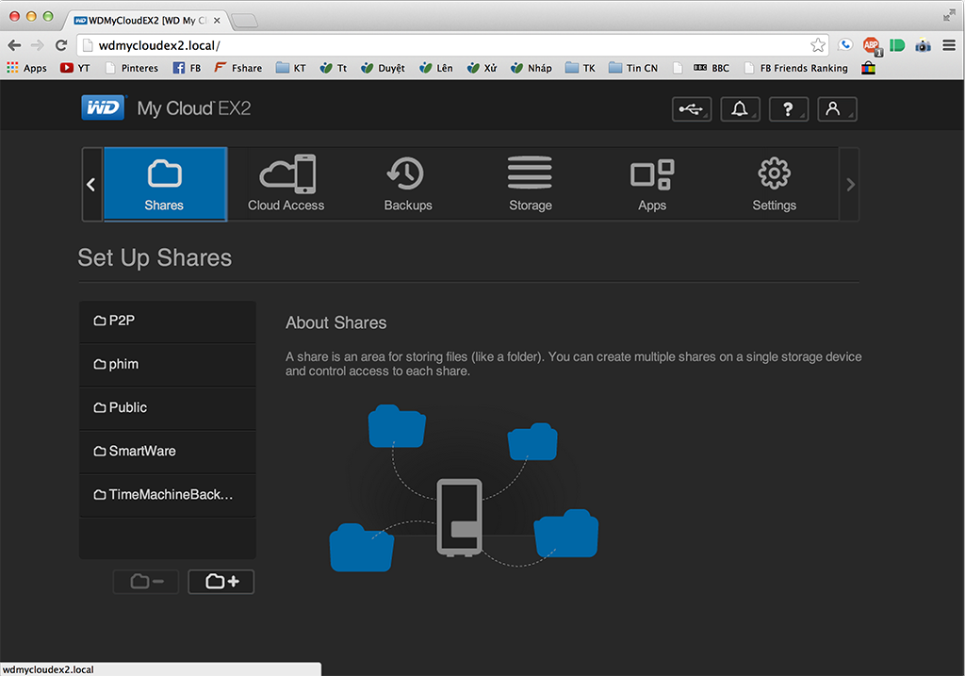
Task: Open the Lên bookmark
Action: tap(435, 68)
